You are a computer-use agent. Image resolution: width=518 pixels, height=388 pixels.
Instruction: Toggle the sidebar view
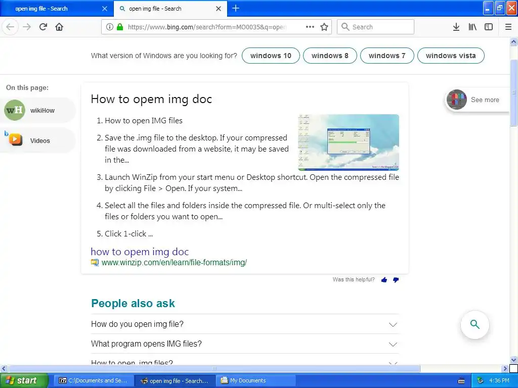[x=489, y=27]
